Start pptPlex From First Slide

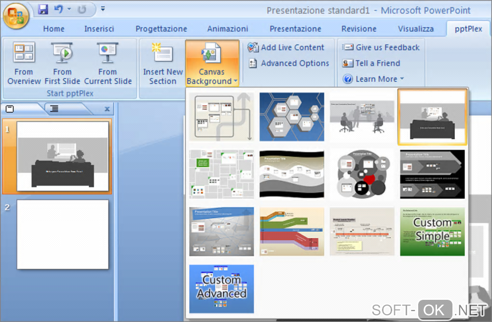pos(62,64)
